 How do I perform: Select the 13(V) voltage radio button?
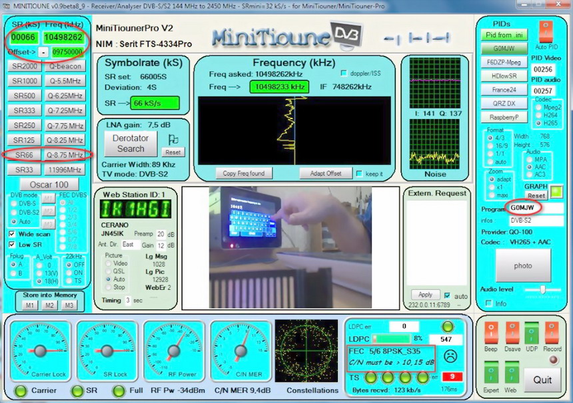pyautogui.click(x=39, y=273)
